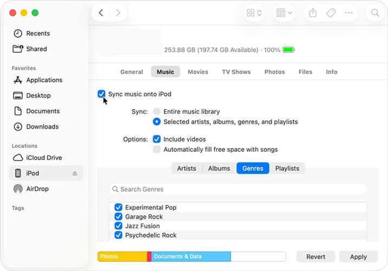Screen dimensions: 388x271
Task: Open the more actions ellipsis menu
Action: coord(348,12)
